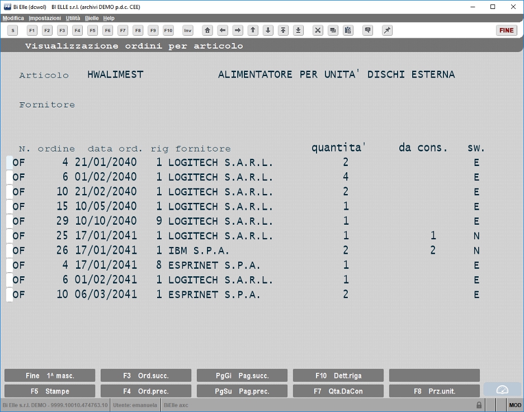Click the Inv toolbar button
The height and width of the screenshot is (412, 524).
pyautogui.click(x=188, y=30)
